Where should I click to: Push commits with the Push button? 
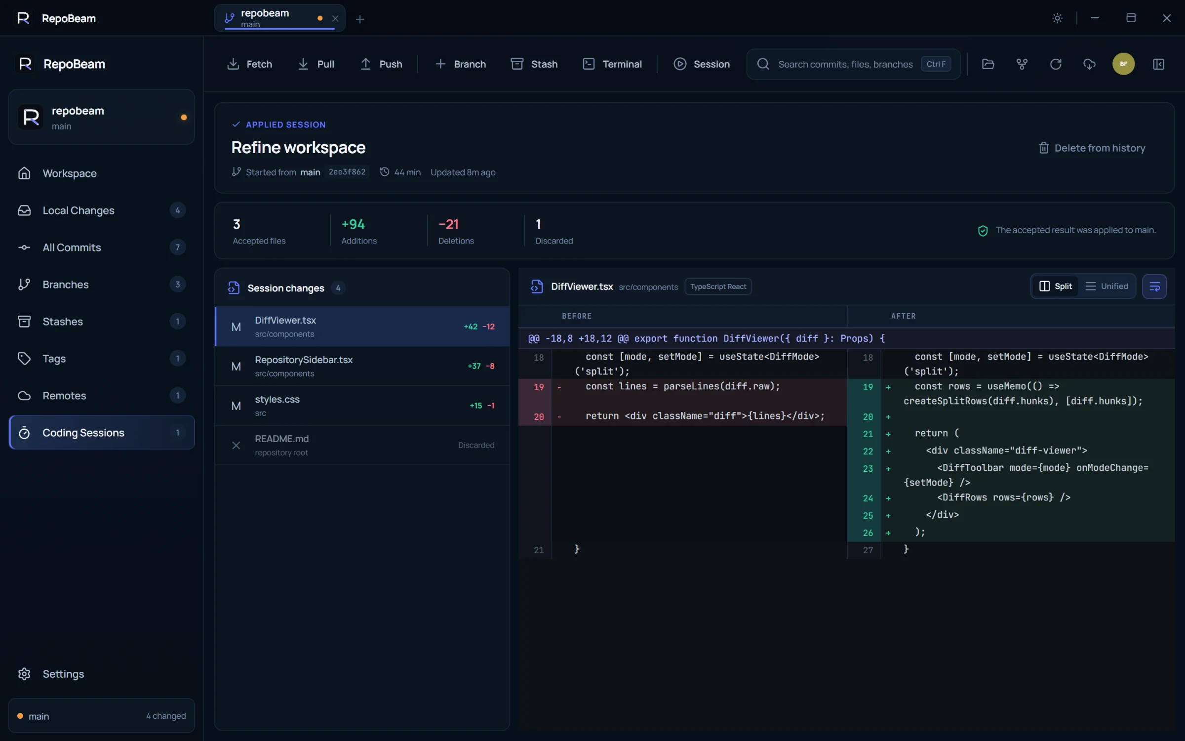[381, 64]
